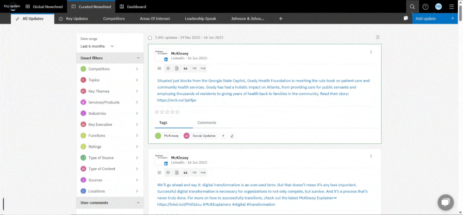
Task: Open the Leadership Speak tab
Action: pyautogui.click(x=200, y=18)
